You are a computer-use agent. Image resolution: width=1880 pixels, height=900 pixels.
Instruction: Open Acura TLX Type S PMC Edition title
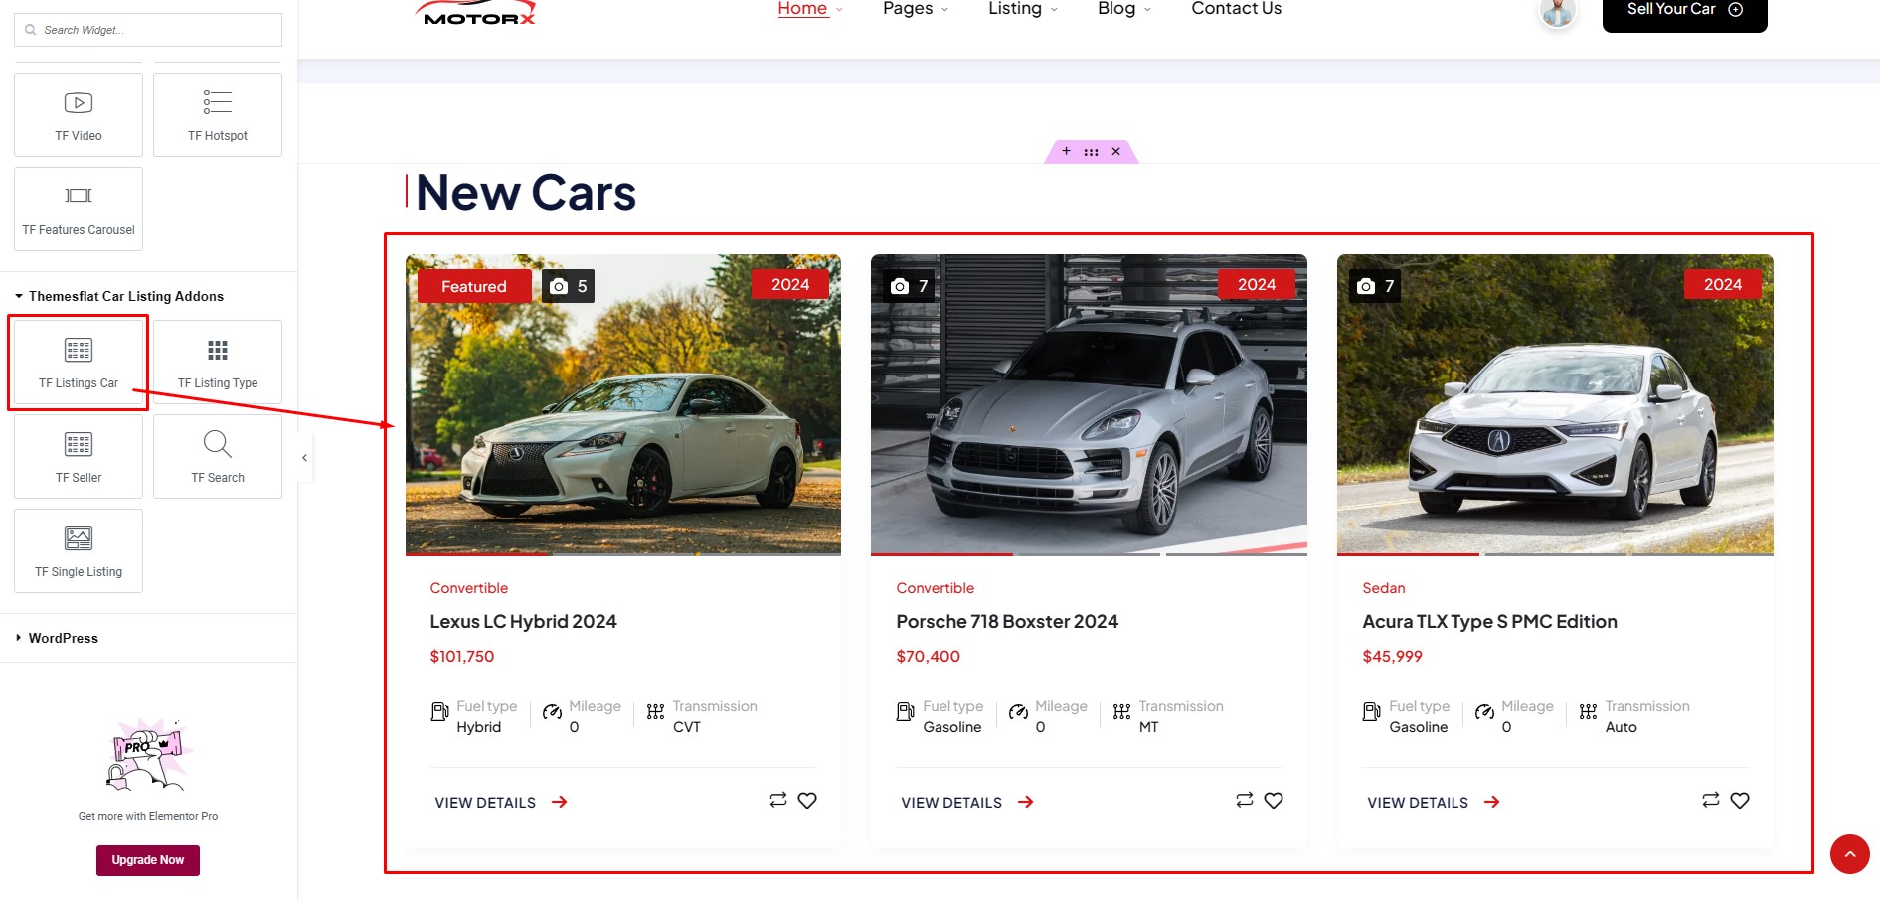point(1489,621)
